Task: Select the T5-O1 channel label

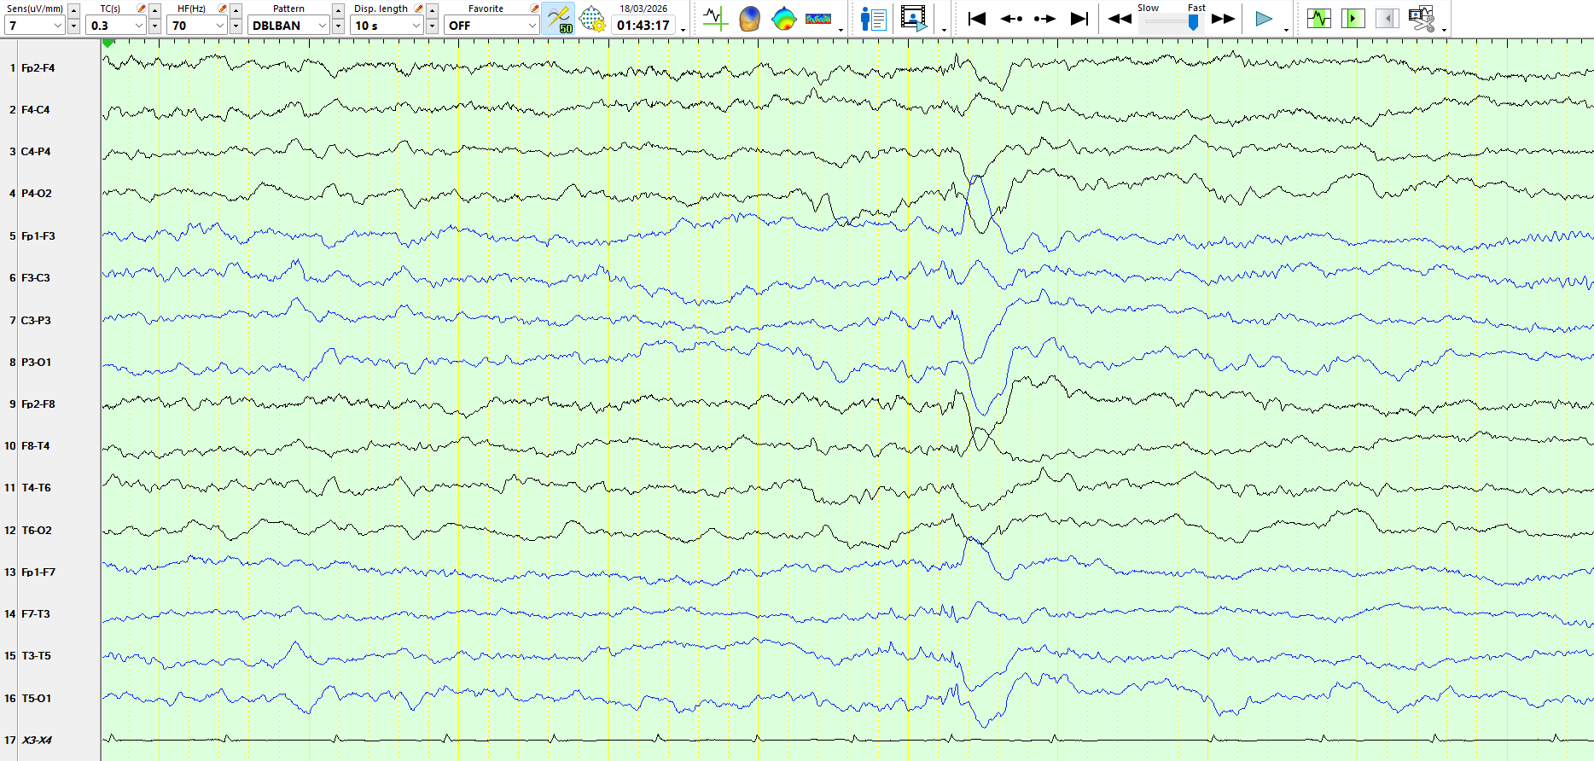Action: click(x=36, y=699)
